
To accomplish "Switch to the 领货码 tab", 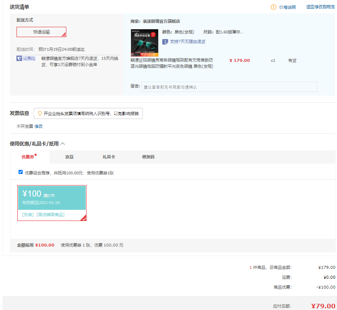I will [148, 157].
